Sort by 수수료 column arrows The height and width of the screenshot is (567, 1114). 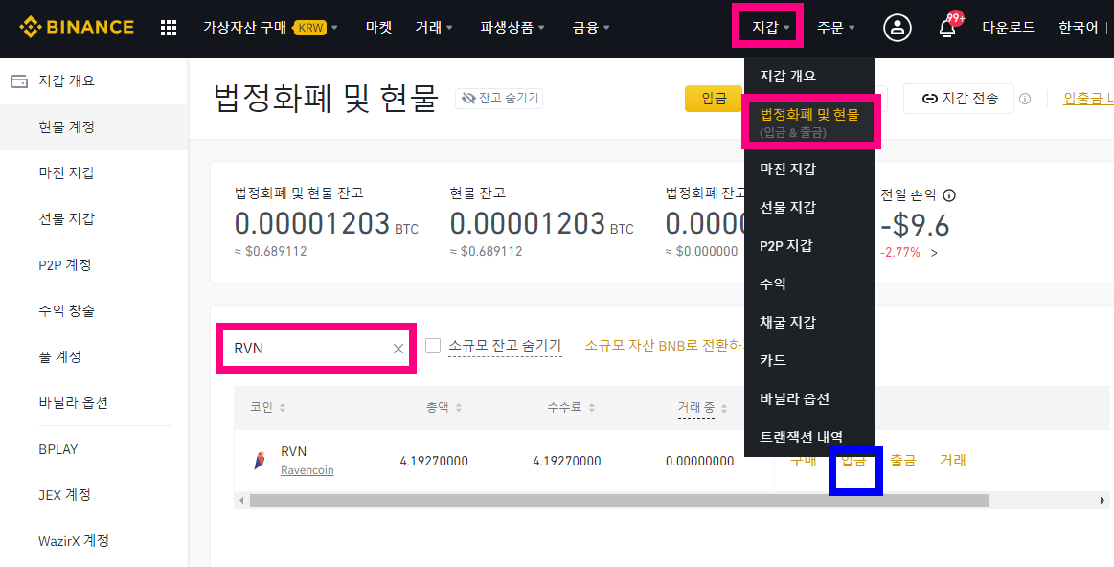[x=592, y=409]
